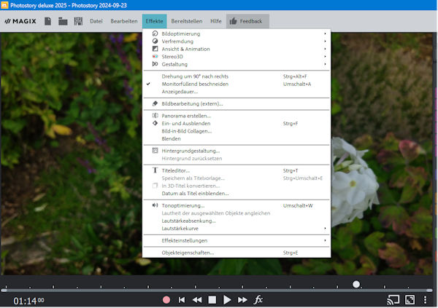Jump to beginning of the project
This screenshot has height=308, width=438.
[182, 300]
